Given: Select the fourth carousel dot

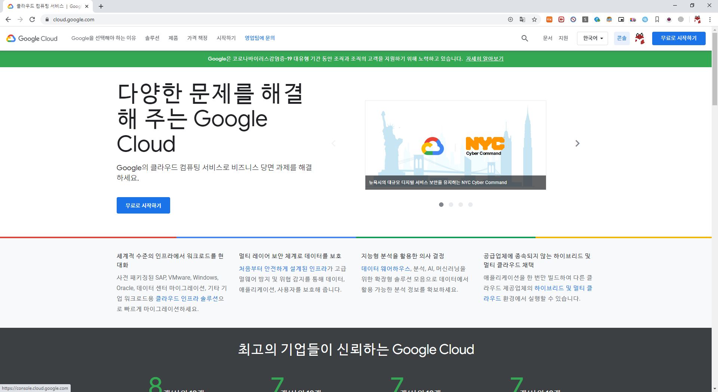Looking at the screenshot, I should (470, 205).
